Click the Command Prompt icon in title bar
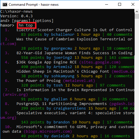The width and height of the screenshot is (139, 139). [5, 5]
